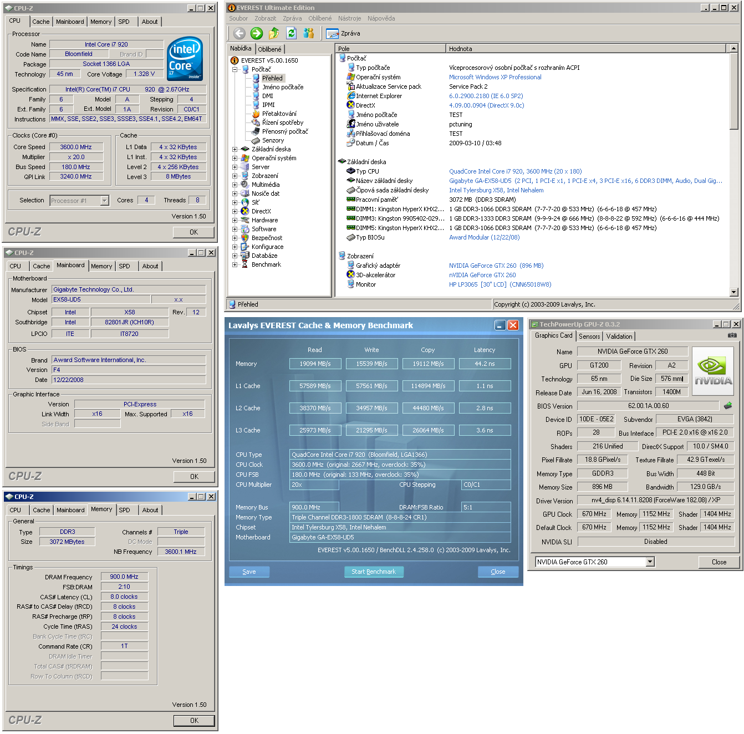
Task: Open the NVIDIA GeForce GTX 260 dropdown in GPU-Z
Action: 650,562
